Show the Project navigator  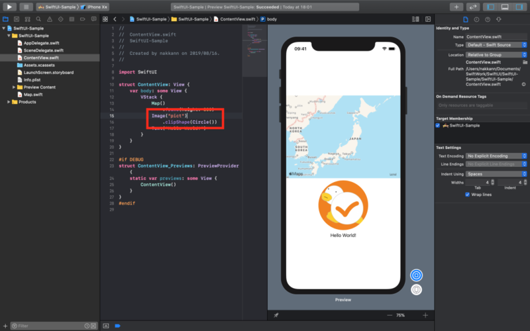(x=6, y=19)
